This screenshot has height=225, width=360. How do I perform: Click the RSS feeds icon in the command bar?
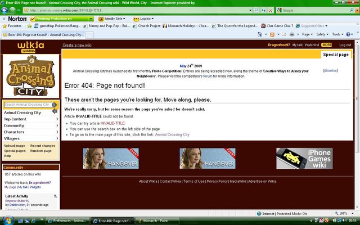click(x=272, y=34)
